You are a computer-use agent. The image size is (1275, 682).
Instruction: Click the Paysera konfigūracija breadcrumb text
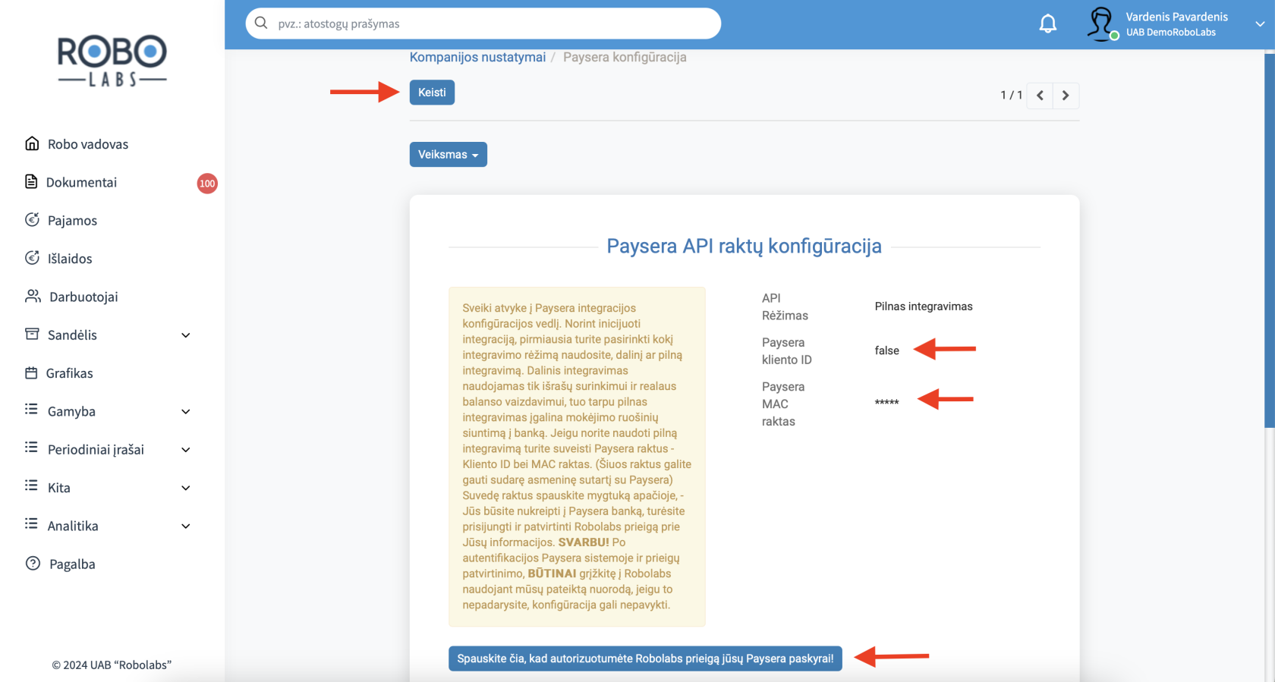[625, 58]
